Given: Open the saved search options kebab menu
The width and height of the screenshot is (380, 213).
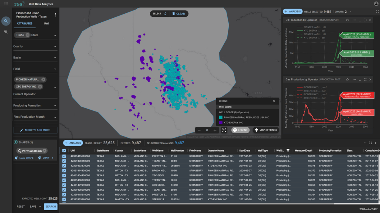Looking at the screenshot, I should [x=56, y=15].
